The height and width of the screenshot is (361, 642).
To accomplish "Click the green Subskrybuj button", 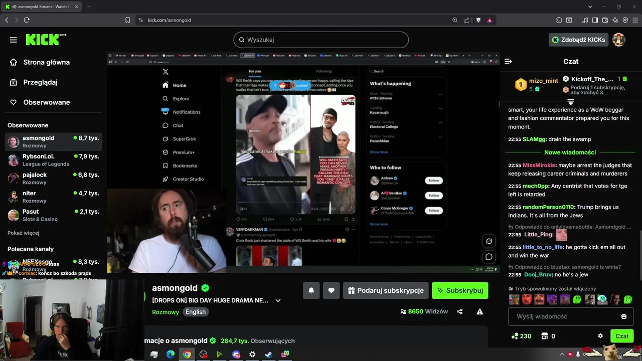I will (x=460, y=290).
